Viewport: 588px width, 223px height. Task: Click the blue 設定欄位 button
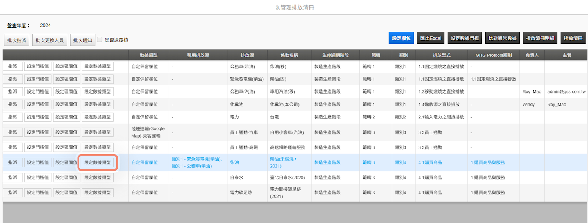click(x=401, y=38)
